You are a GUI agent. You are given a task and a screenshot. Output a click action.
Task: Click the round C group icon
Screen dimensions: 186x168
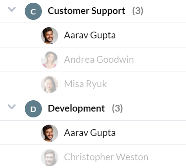pyautogui.click(x=33, y=11)
